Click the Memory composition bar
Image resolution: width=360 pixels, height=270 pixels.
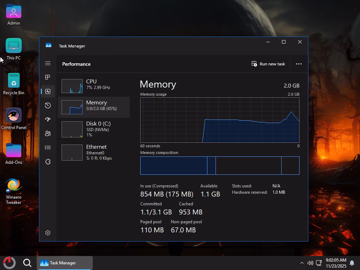point(220,166)
